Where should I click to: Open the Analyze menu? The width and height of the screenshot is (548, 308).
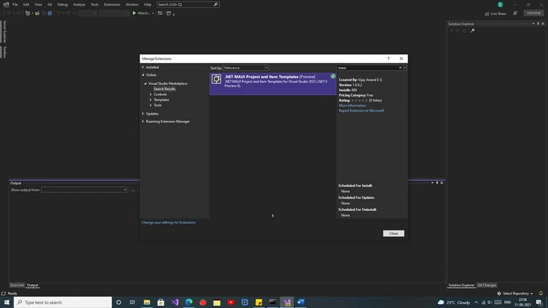[x=79, y=5]
